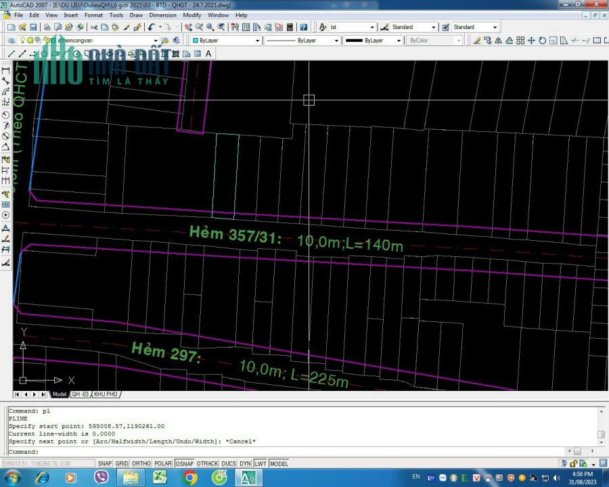Open the File menu
The width and height of the screenshot is (609, 487).
pos(18,15)
